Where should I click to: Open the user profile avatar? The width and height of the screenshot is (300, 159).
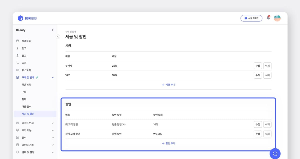[277, 18]
